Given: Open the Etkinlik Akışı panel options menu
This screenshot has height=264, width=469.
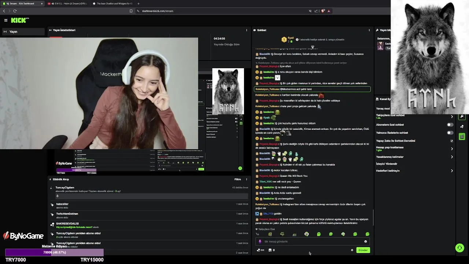Looking at the screenshot, I should pos(247,179).
